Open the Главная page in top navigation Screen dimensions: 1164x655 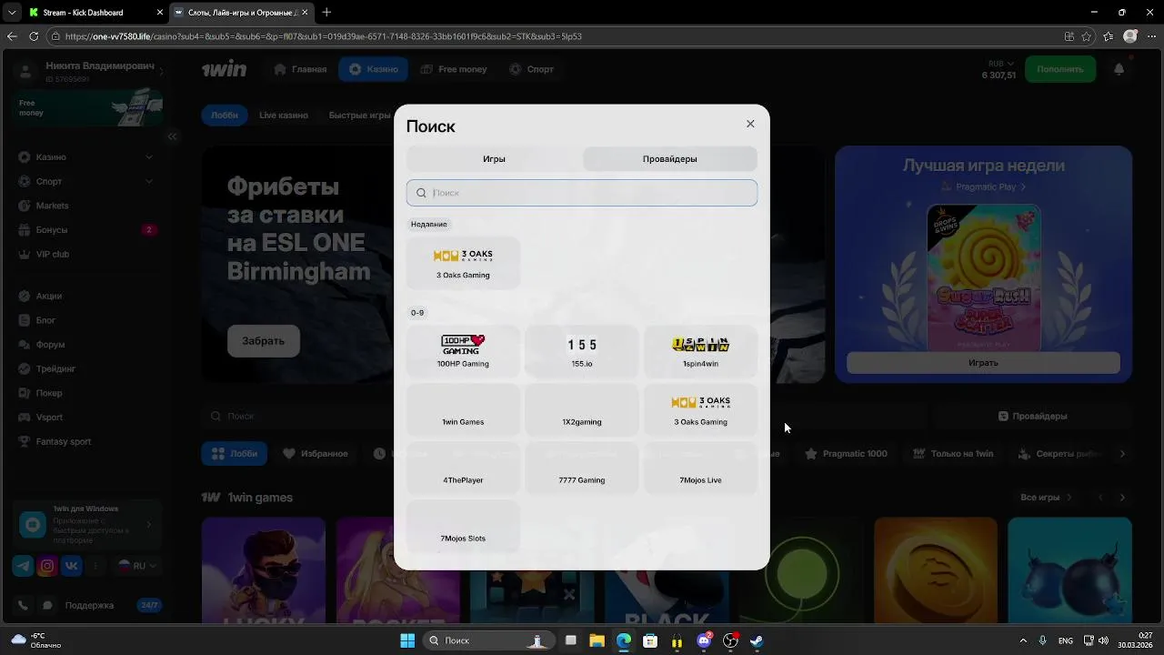coord(299,69)
